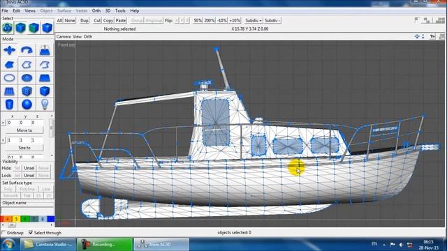Click the +10% scale button
The height and width of the screenshot is (251, 447).
(235, 20)
